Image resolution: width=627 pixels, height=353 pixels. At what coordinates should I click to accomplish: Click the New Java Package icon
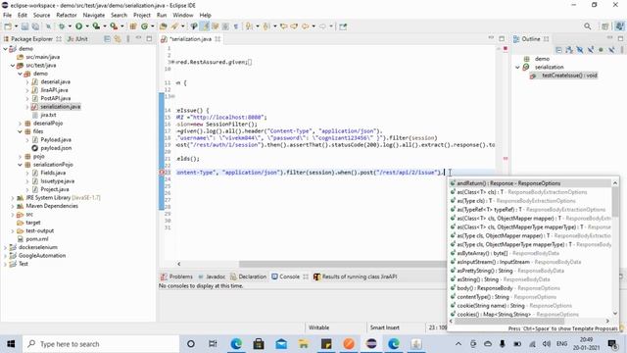click(x=133, y=26)
